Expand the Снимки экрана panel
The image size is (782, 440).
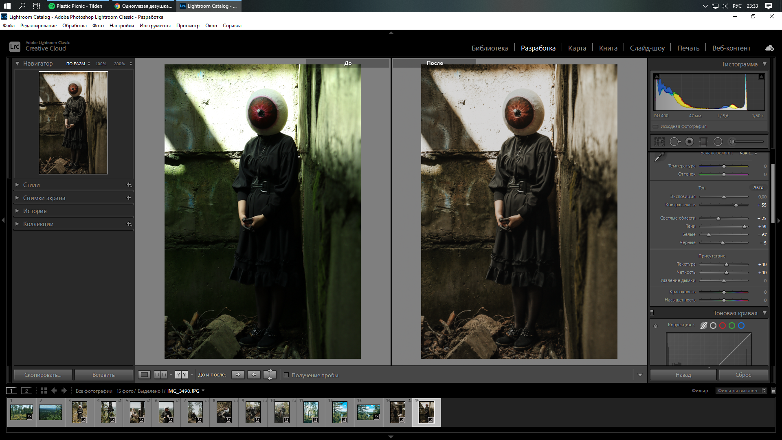17,198
